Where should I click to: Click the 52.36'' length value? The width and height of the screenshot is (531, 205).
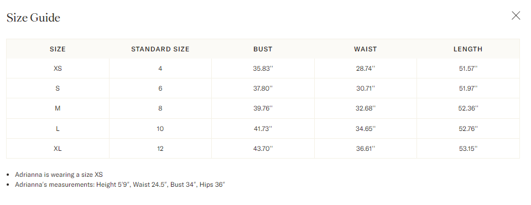[x=468, y=108]
